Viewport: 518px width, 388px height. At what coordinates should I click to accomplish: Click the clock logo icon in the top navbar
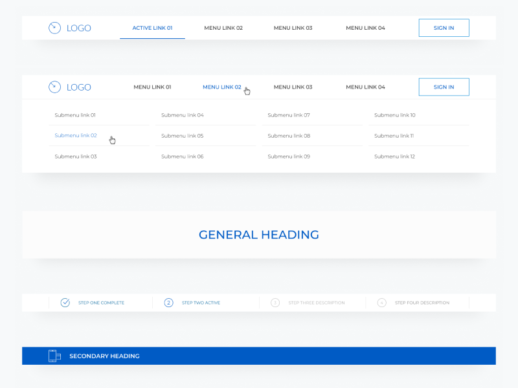[x=54, y=28]
